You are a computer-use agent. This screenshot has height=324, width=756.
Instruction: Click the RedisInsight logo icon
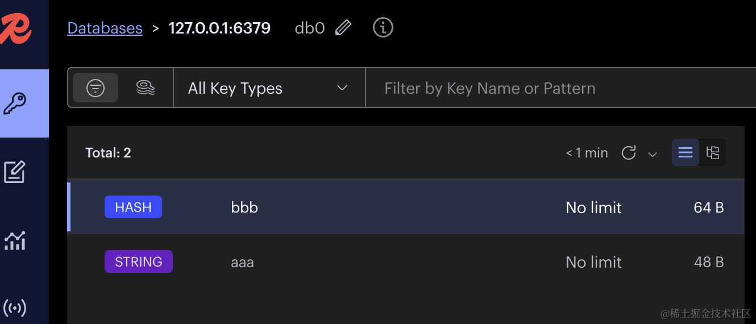(16, 28)
